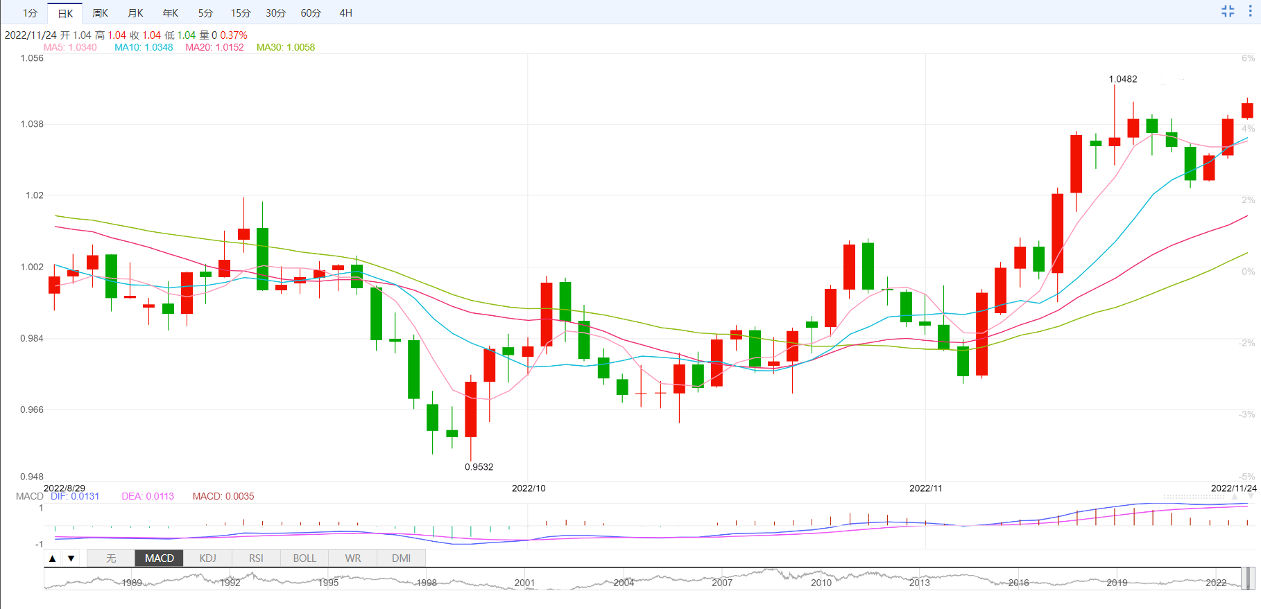Toggle the MACD indicator button
Screen dimensions: 1261x609
160,558
